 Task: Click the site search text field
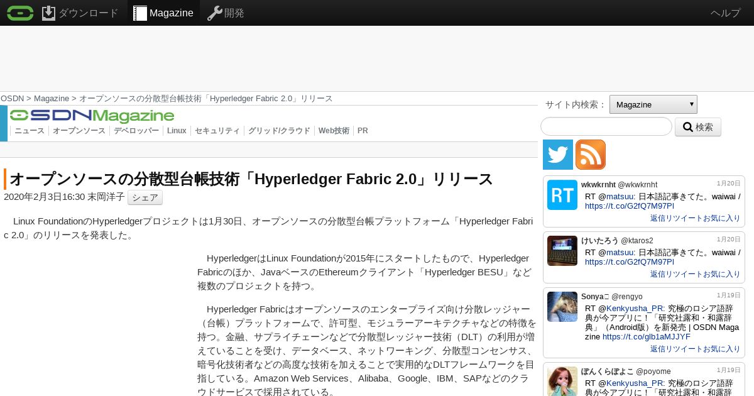click(x=606, y=126)
